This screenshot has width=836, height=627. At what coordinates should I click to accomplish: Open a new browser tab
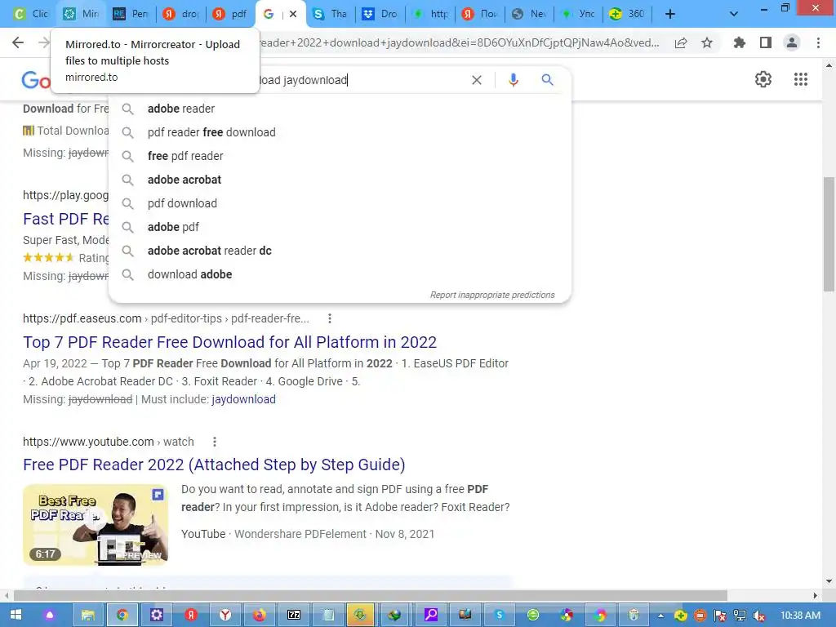[x=670, y=14]
